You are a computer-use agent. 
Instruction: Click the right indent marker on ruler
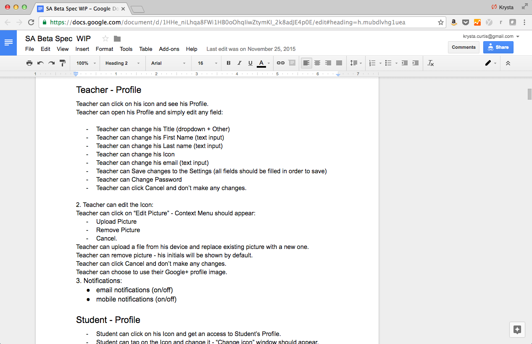point(338,75)
